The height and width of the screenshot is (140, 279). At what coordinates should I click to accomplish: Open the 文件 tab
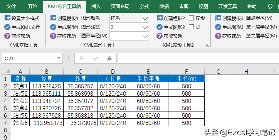11,7
